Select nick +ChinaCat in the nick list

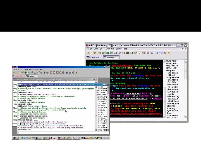(x=172, y=73)
